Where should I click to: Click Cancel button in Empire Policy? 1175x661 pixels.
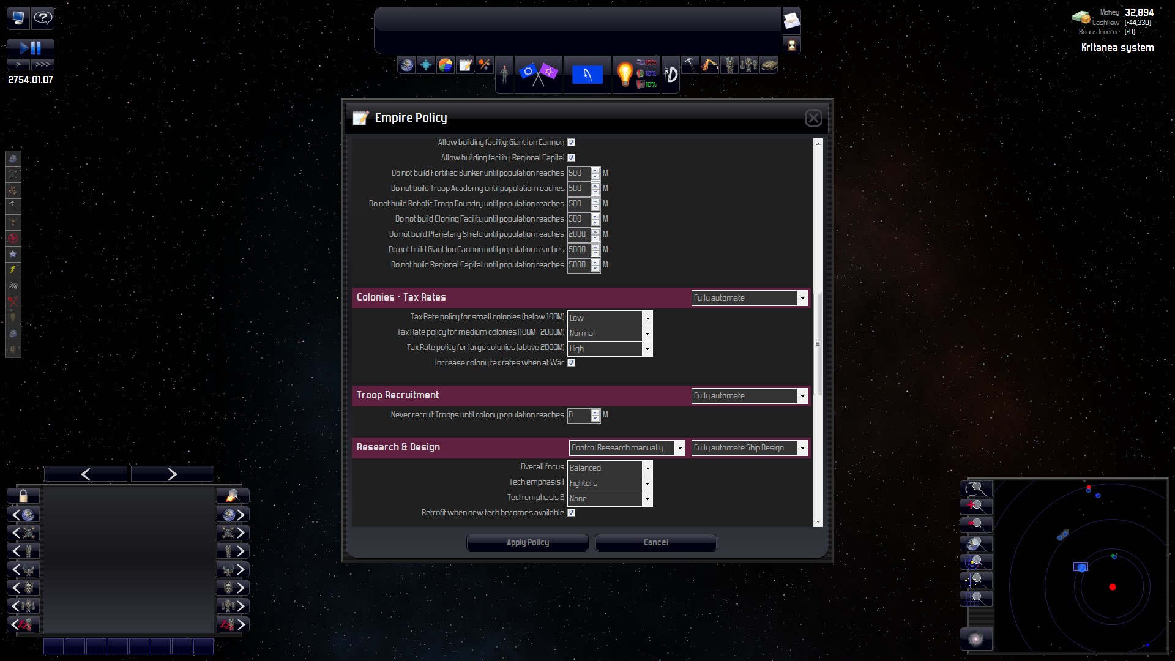click(655, 542)
